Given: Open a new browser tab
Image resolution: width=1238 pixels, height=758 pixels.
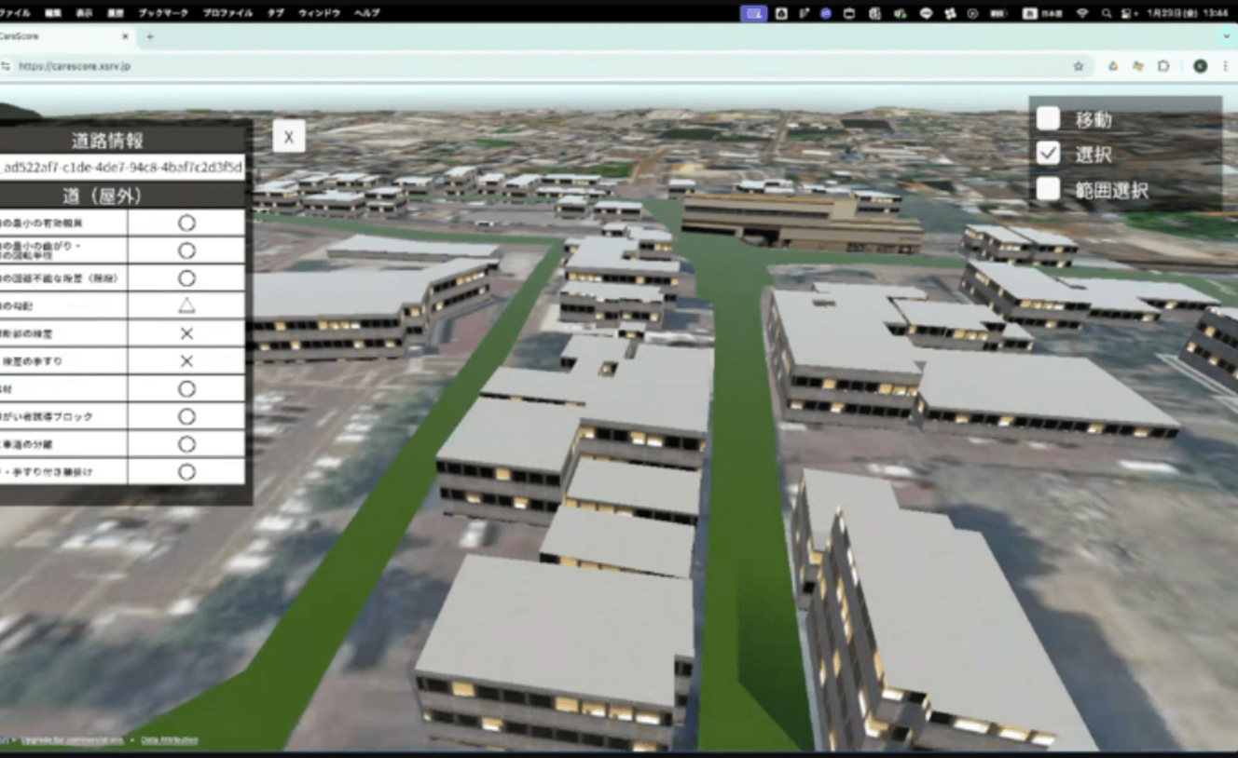Looking at the screenshot, I should click(150, 36).
